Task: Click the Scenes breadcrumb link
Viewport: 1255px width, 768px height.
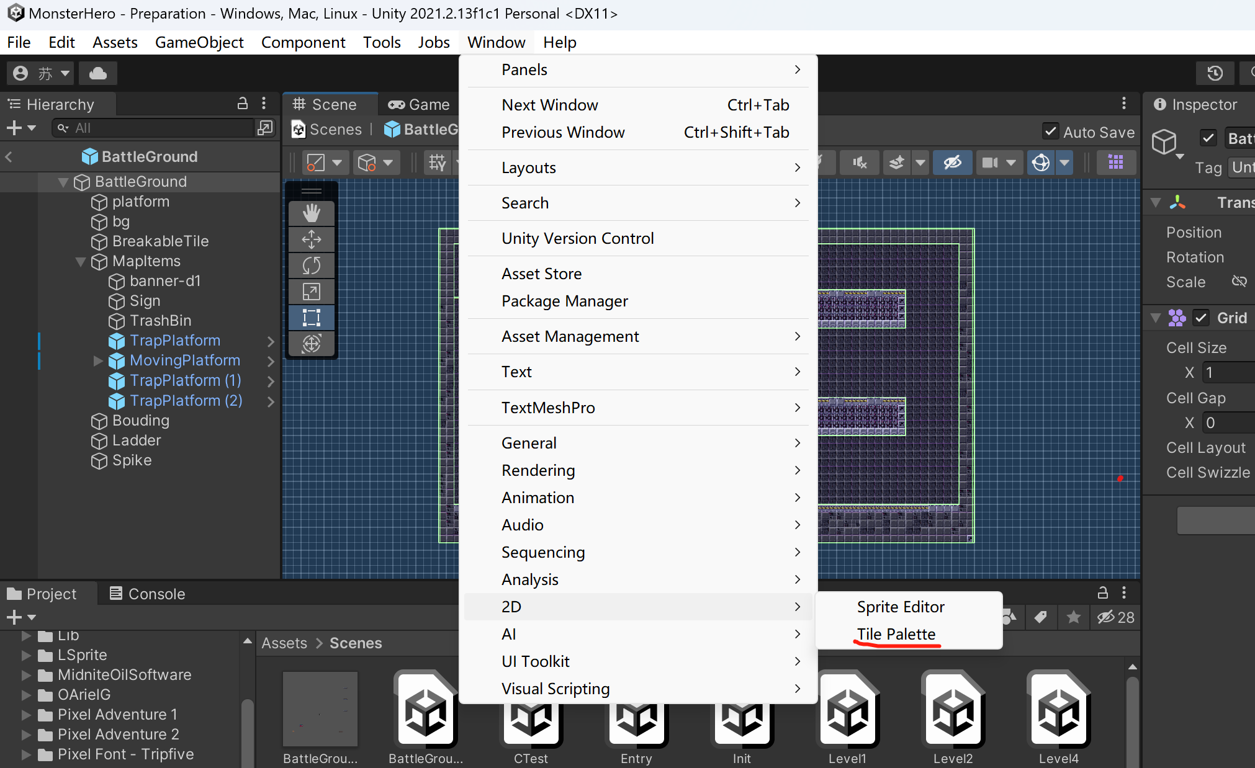Action: pos(335,130)
